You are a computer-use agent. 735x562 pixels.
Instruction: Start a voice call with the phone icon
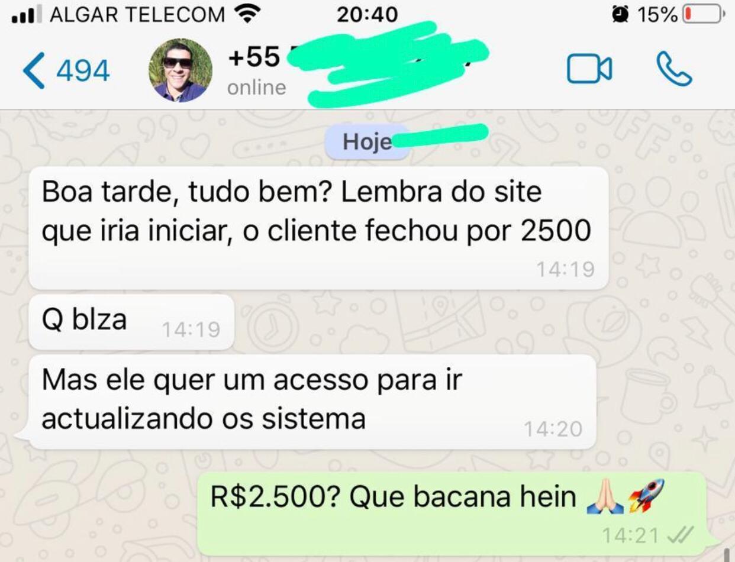click(x=673, y=69)
